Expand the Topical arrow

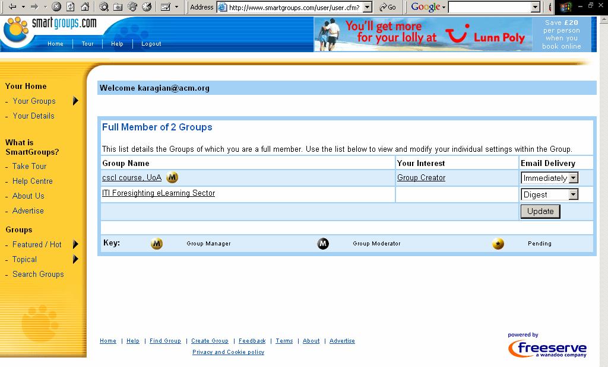coord(75,259)
